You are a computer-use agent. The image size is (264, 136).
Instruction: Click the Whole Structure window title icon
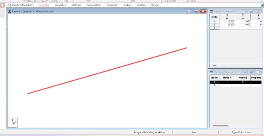tap(10, 12)
